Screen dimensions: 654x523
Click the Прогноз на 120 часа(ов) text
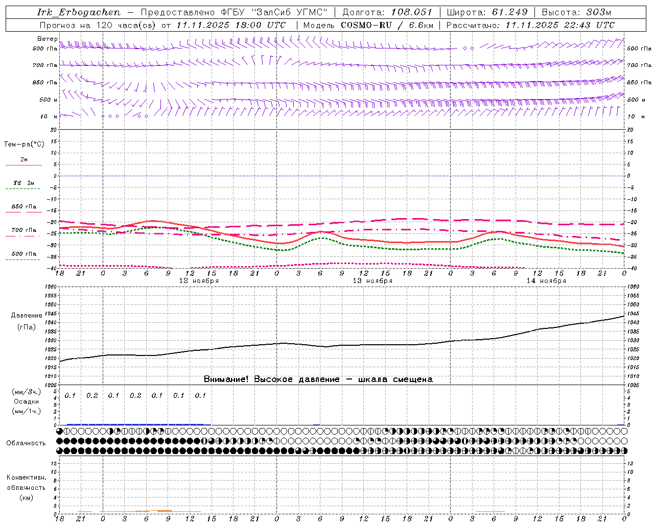point(99,25)
